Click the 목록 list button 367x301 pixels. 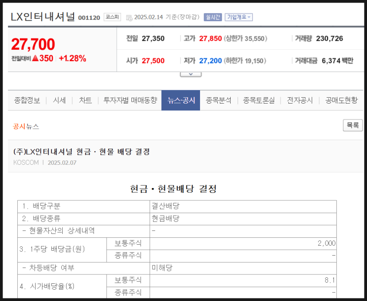[x=353, y=125]
